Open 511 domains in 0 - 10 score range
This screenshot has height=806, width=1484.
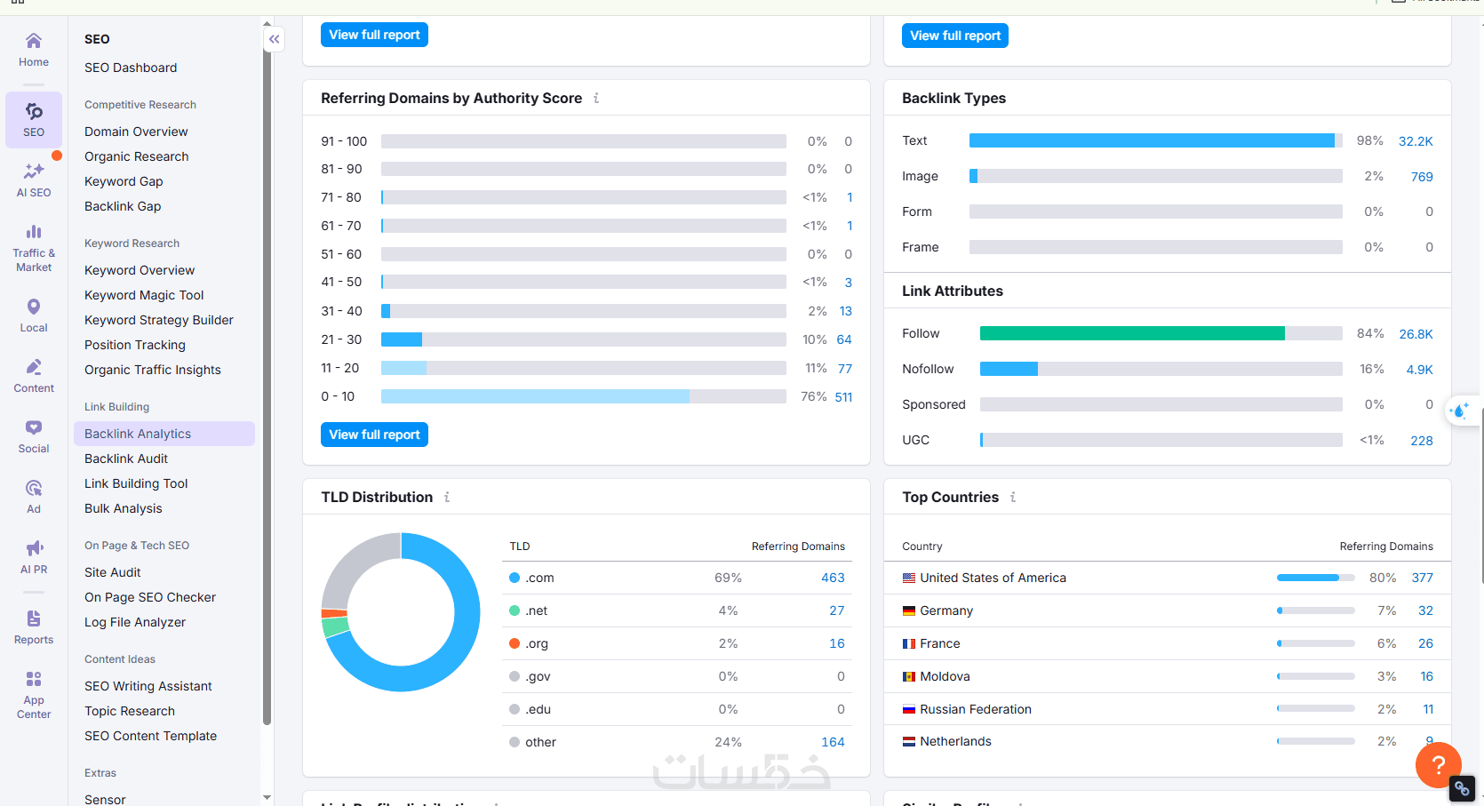[x=843, y=397]
